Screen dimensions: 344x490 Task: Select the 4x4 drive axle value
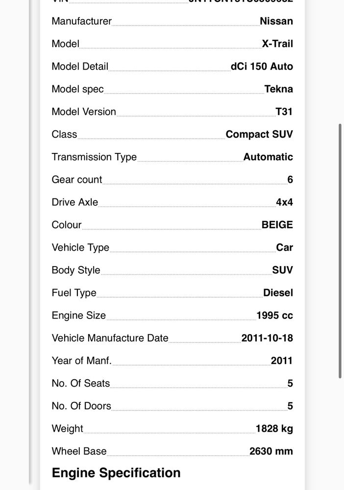tap(284, 202)
